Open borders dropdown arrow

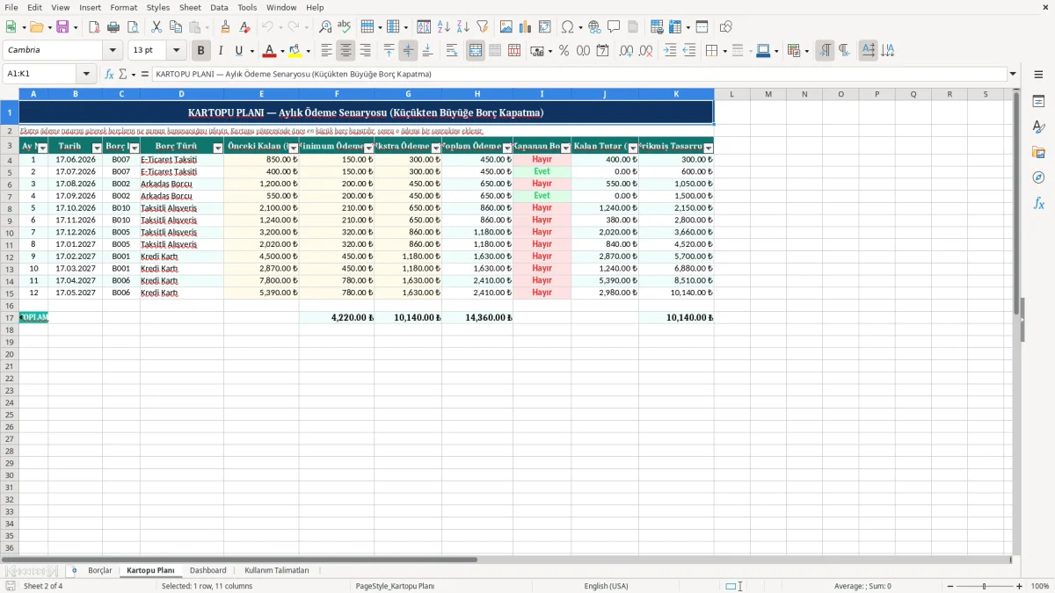pyautogui.click(x=724, y=51)
